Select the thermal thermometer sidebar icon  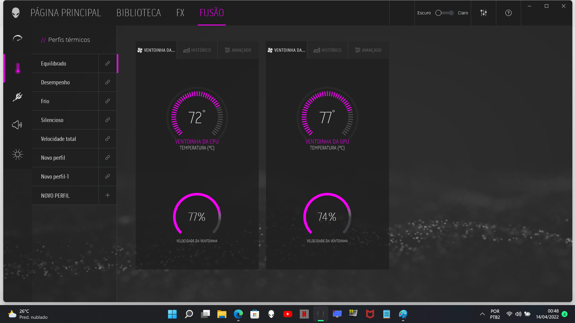[x=18, y=68]
